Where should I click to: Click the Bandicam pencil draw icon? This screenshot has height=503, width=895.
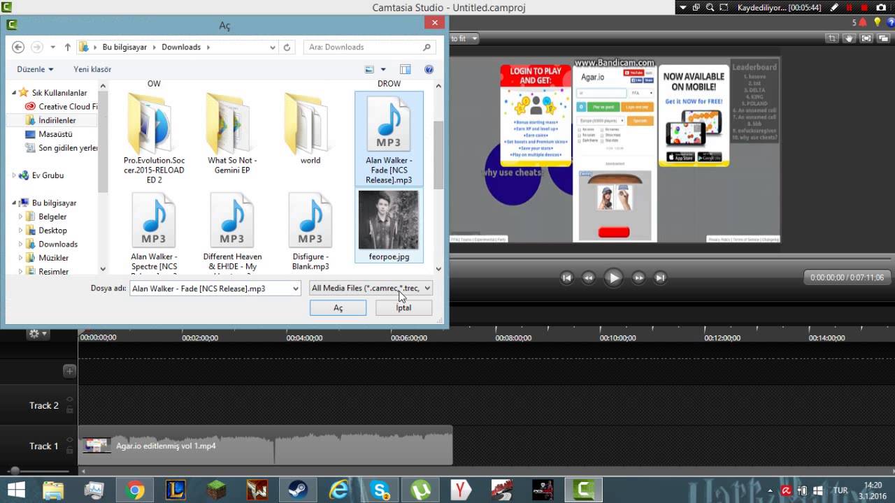[x=833, y=8]
